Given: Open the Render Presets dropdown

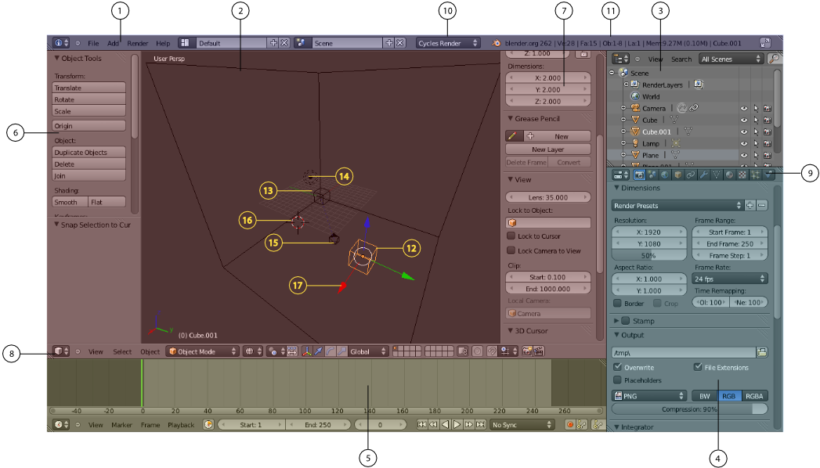Looking at the screenshot, I should tap(677, 206).
